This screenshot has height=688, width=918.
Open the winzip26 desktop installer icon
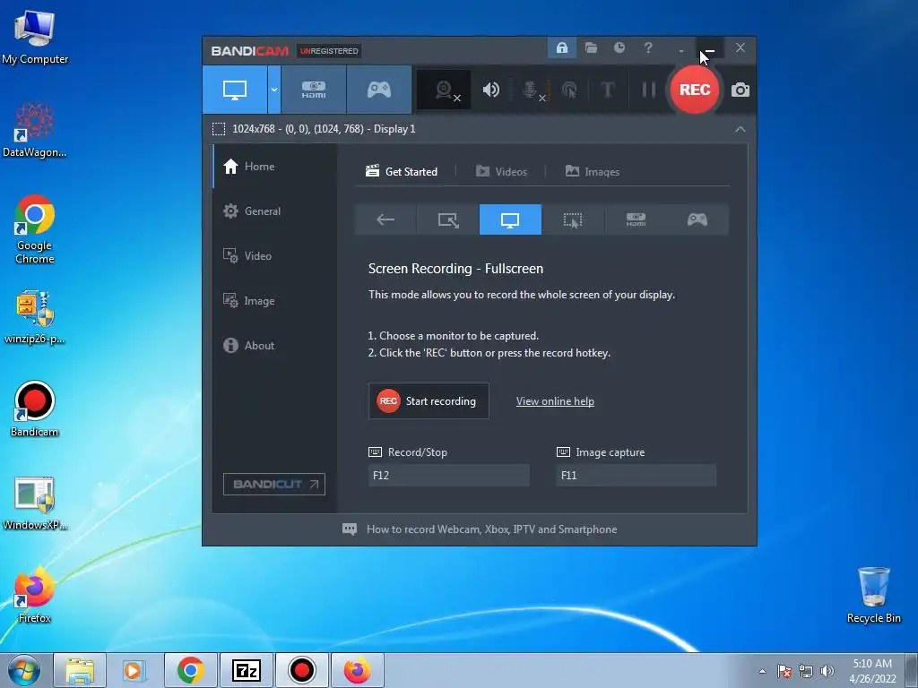(x=35, y=316)
